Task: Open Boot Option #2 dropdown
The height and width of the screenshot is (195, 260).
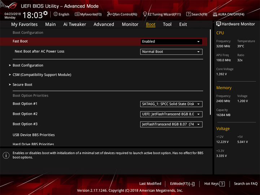Action: pyautogui.click(x=171, y=114)
